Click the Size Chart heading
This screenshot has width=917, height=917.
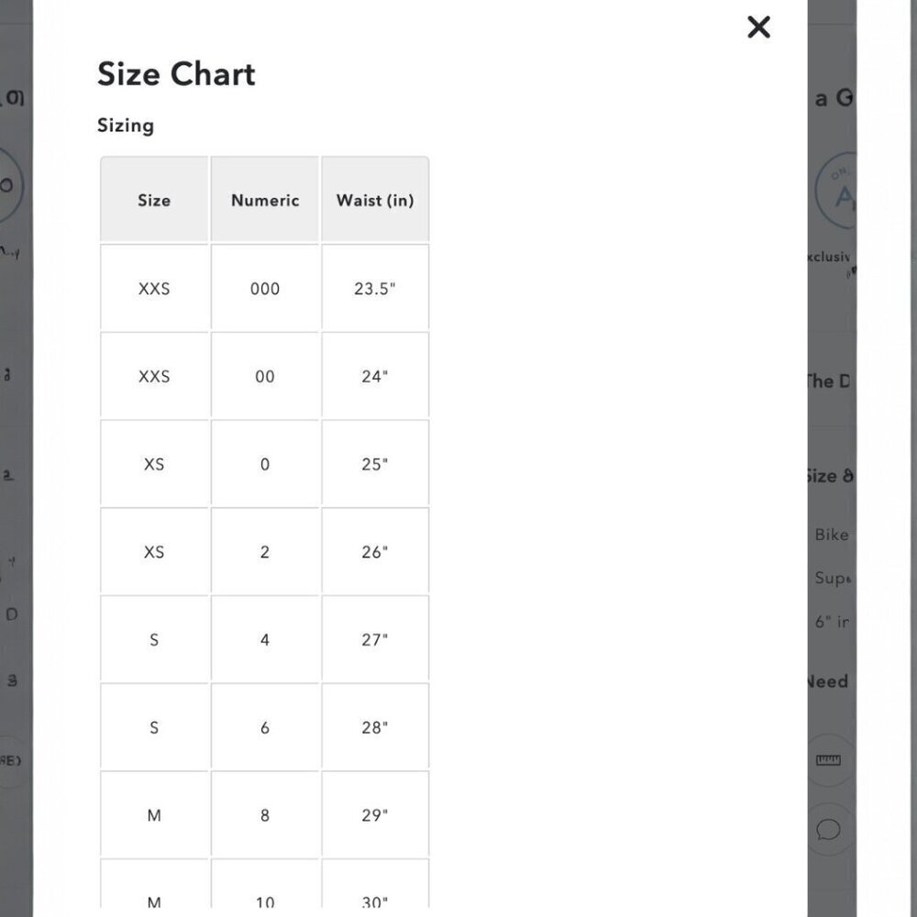click(x=176, y=74)
